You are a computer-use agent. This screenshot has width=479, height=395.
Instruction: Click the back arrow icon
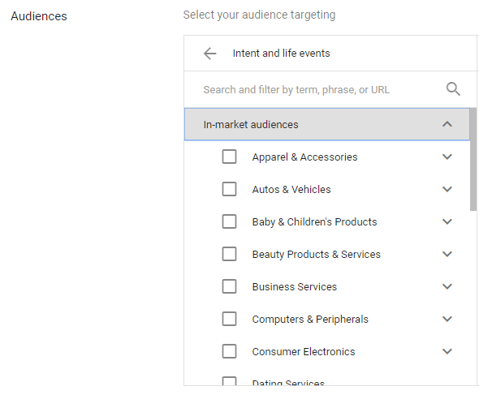[x=210, y=54]
